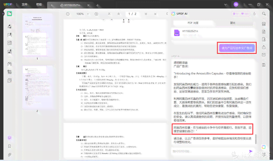Click the AI chat vertical scrollbar

coord(256,139)
